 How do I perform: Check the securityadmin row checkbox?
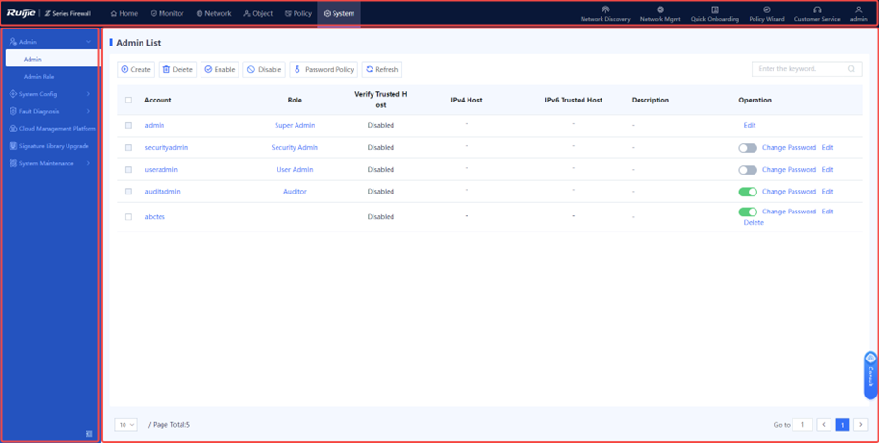point(129,148)
